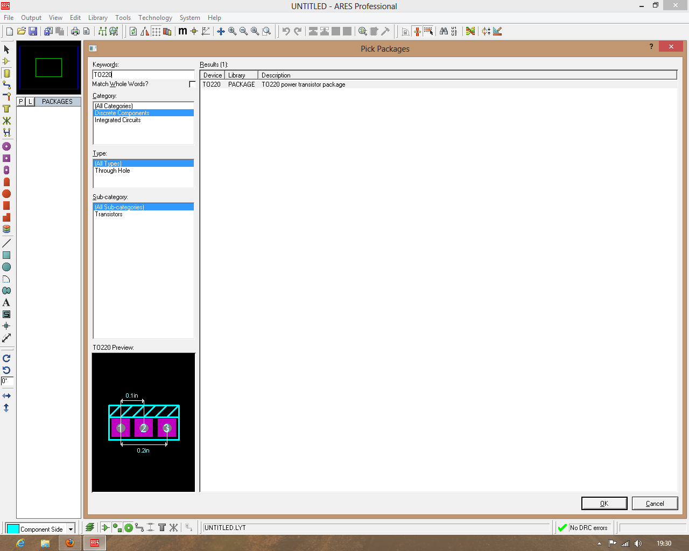The width and height of the screenshot is (689, 551).
Task: Toggle the green round-pad selection filter
Action: 129,527
